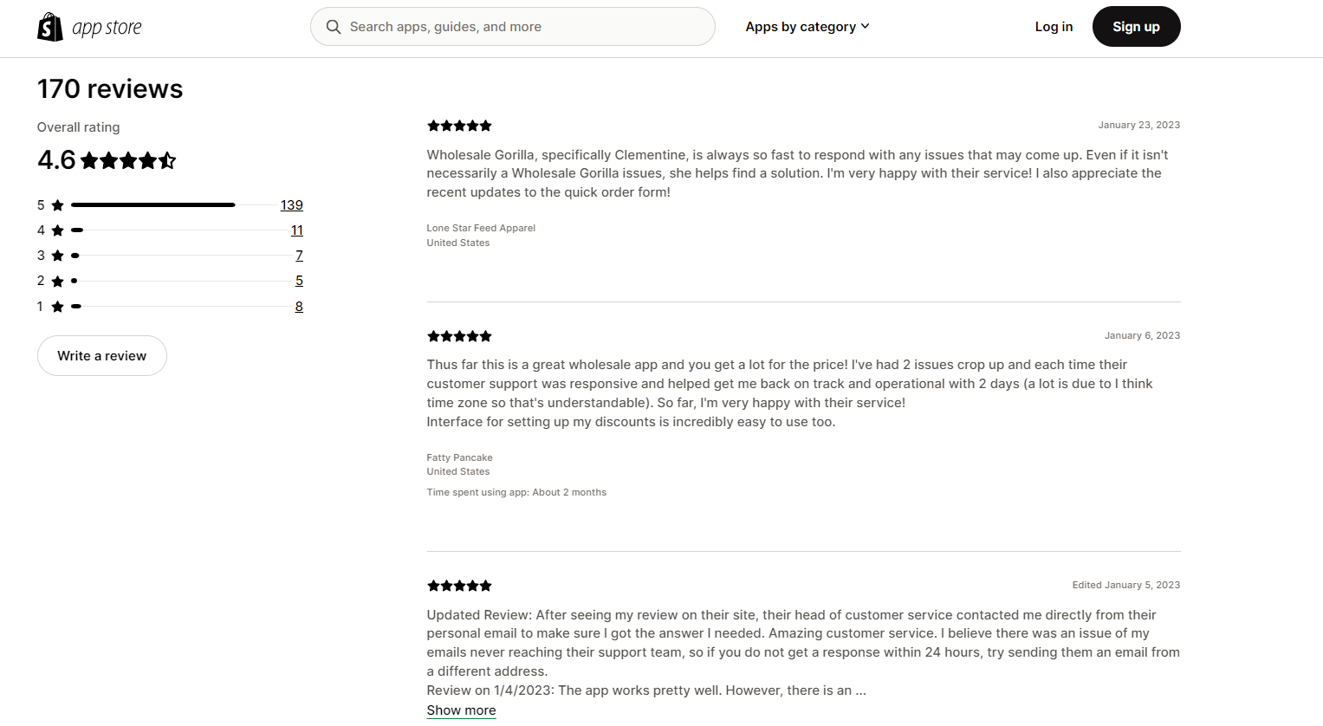This screenshot has width=1323, height=726.
Task: Filter by 8 one-star reviews
Action: coord(299,307)
